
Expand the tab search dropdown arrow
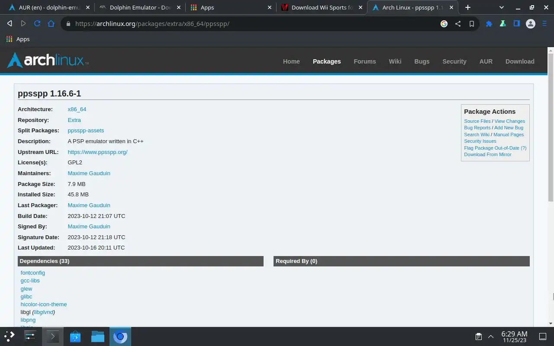click(x=502, y=7)
